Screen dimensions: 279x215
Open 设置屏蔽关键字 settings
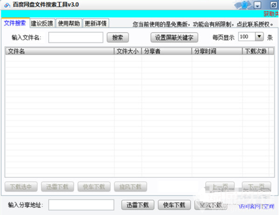coord(174,38)
